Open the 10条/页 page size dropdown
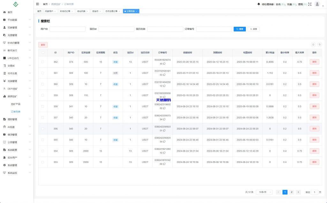This screenshot has width=327, height=203. (264, 192)
